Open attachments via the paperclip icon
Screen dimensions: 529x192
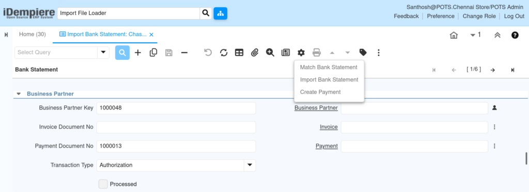(255, 53)
